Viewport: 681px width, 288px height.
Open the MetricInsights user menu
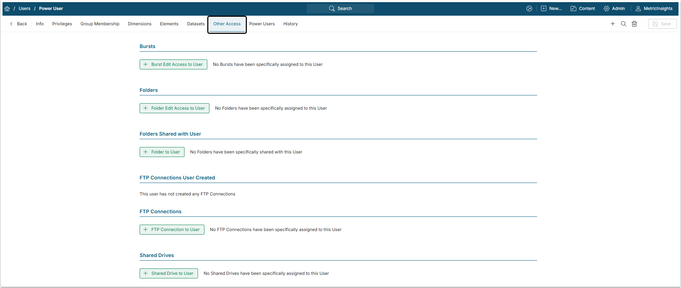(x=654, y=9)
